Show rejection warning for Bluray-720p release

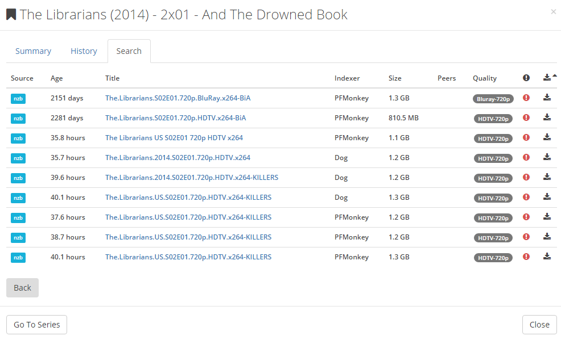click(526, 98)
